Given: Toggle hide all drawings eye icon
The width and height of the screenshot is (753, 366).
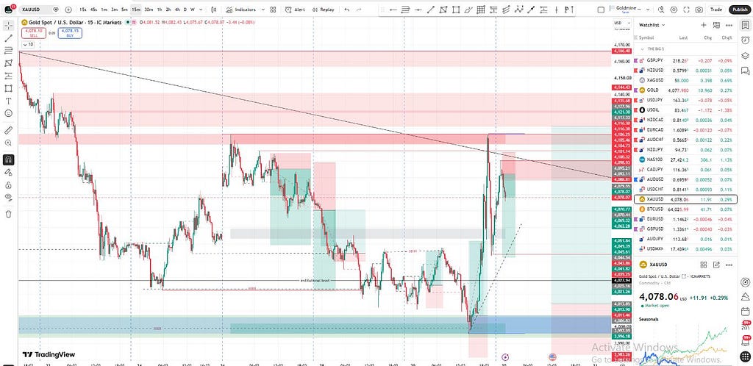Looking at the screenshot, I should pyautogui.click(x=9, y=197).
